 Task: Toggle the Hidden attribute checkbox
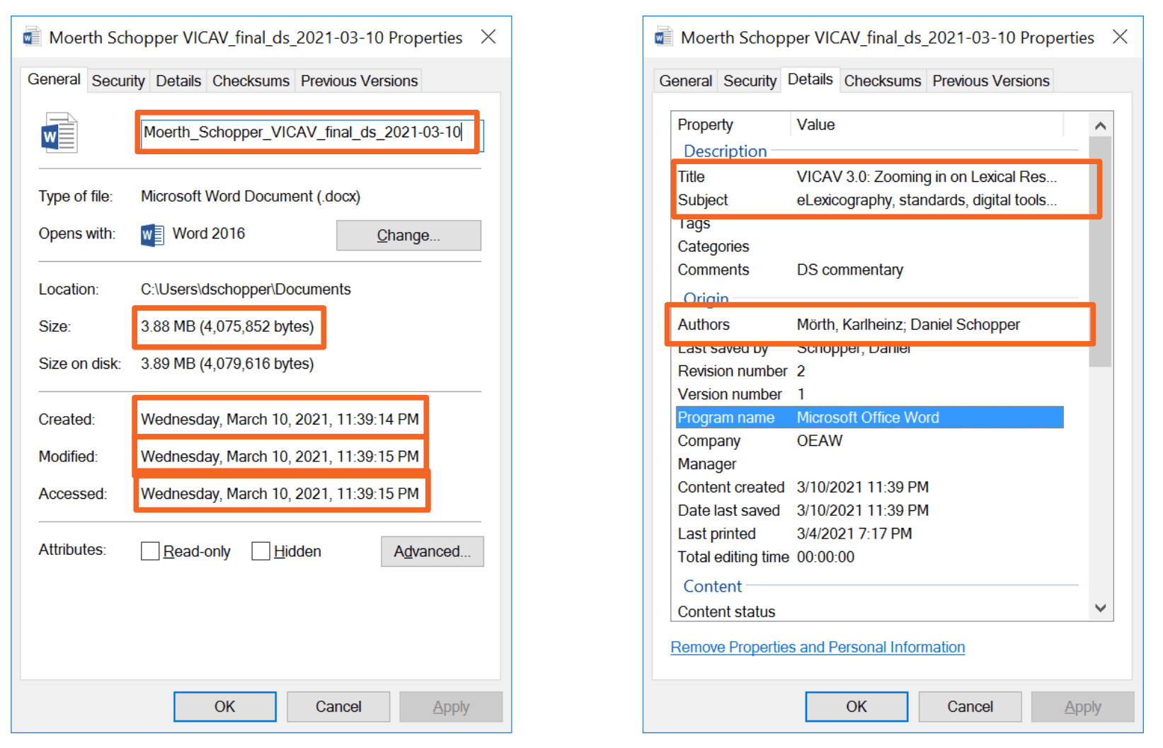pyautogui.click(x=260, y=551)
